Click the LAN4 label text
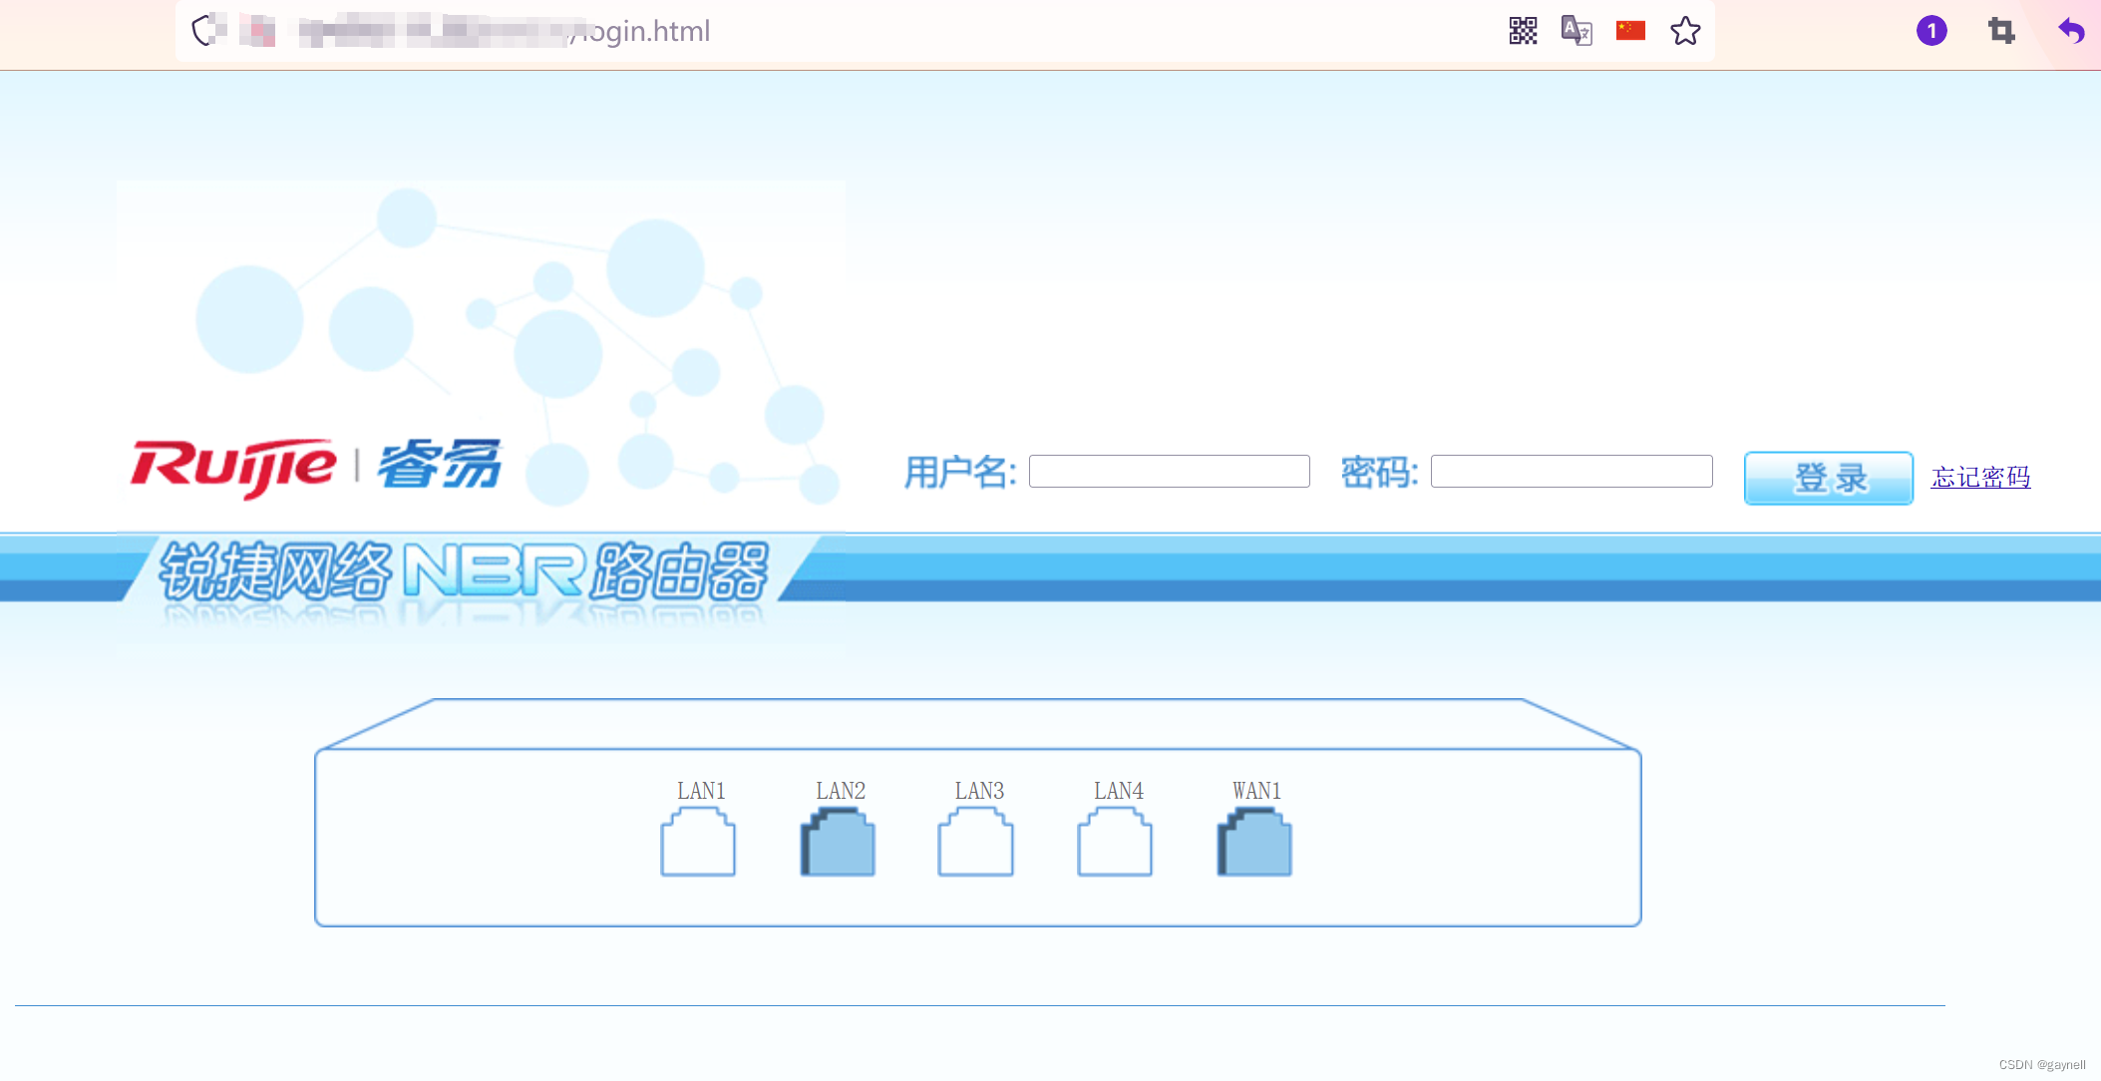Screen dimensions: 2101x1081 click(1119, 791)
